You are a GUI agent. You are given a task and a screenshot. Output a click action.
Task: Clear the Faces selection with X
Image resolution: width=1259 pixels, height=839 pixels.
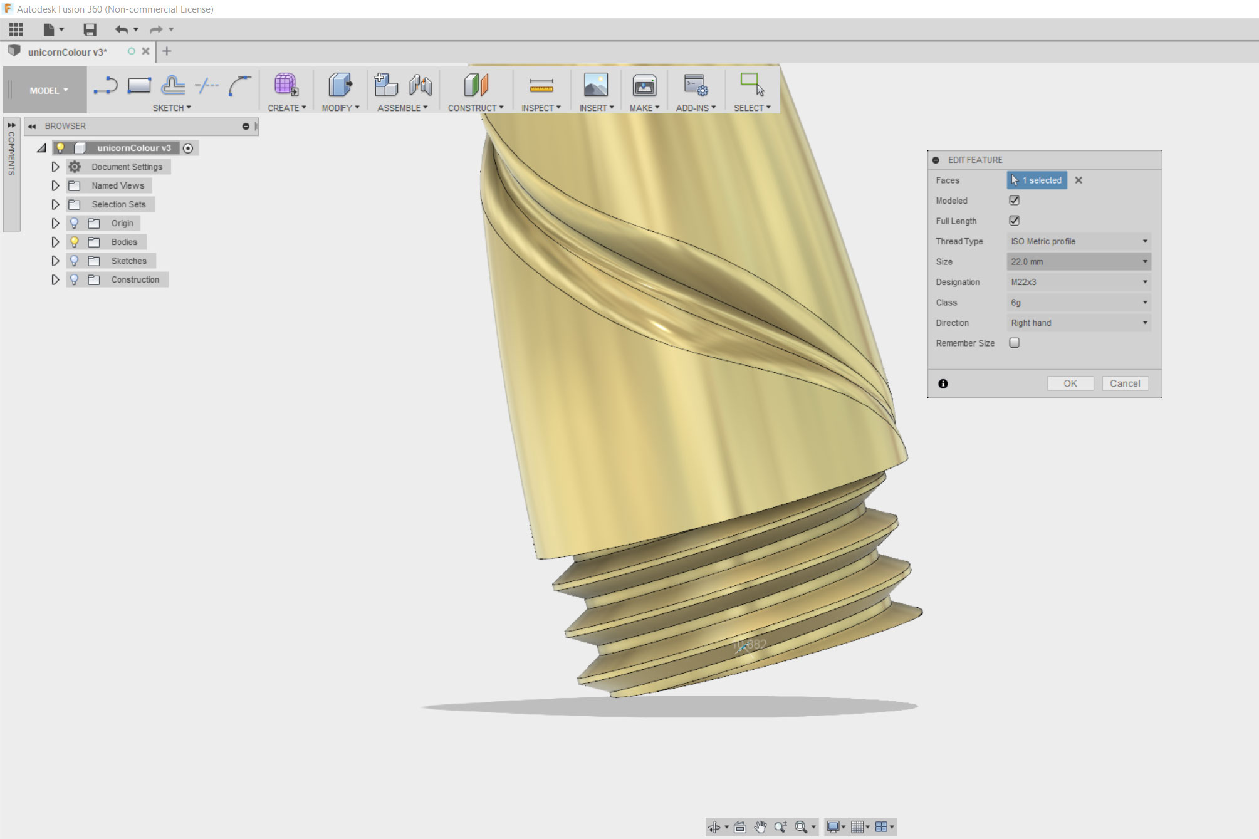1079,180
